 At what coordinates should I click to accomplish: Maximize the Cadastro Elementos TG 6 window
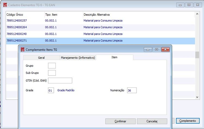(189, 5)
